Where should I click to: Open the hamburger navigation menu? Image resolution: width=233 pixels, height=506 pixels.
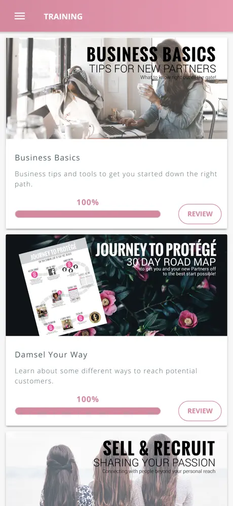tap(20, 16)
